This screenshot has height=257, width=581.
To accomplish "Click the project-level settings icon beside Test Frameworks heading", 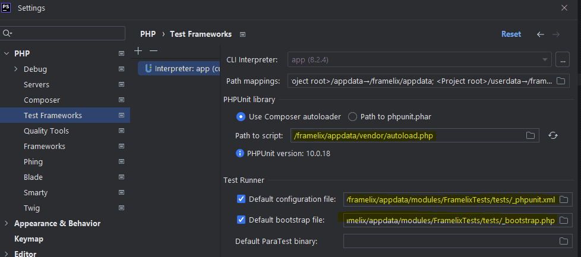I will [x=243, y=34].
